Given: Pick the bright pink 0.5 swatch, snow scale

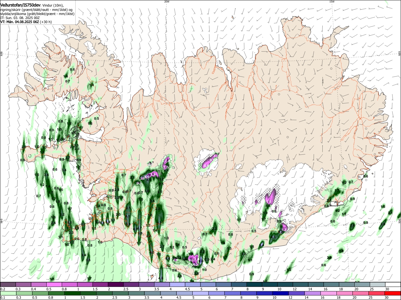Looking at the screenshot, I should tap(54, 284).
